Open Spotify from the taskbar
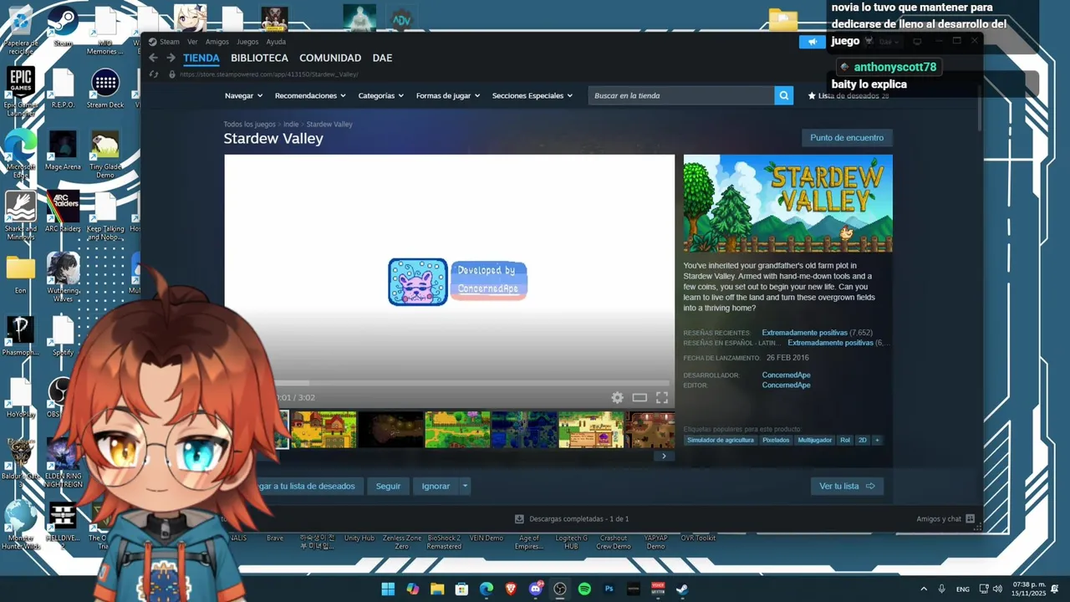 click(x=584, y=589)
